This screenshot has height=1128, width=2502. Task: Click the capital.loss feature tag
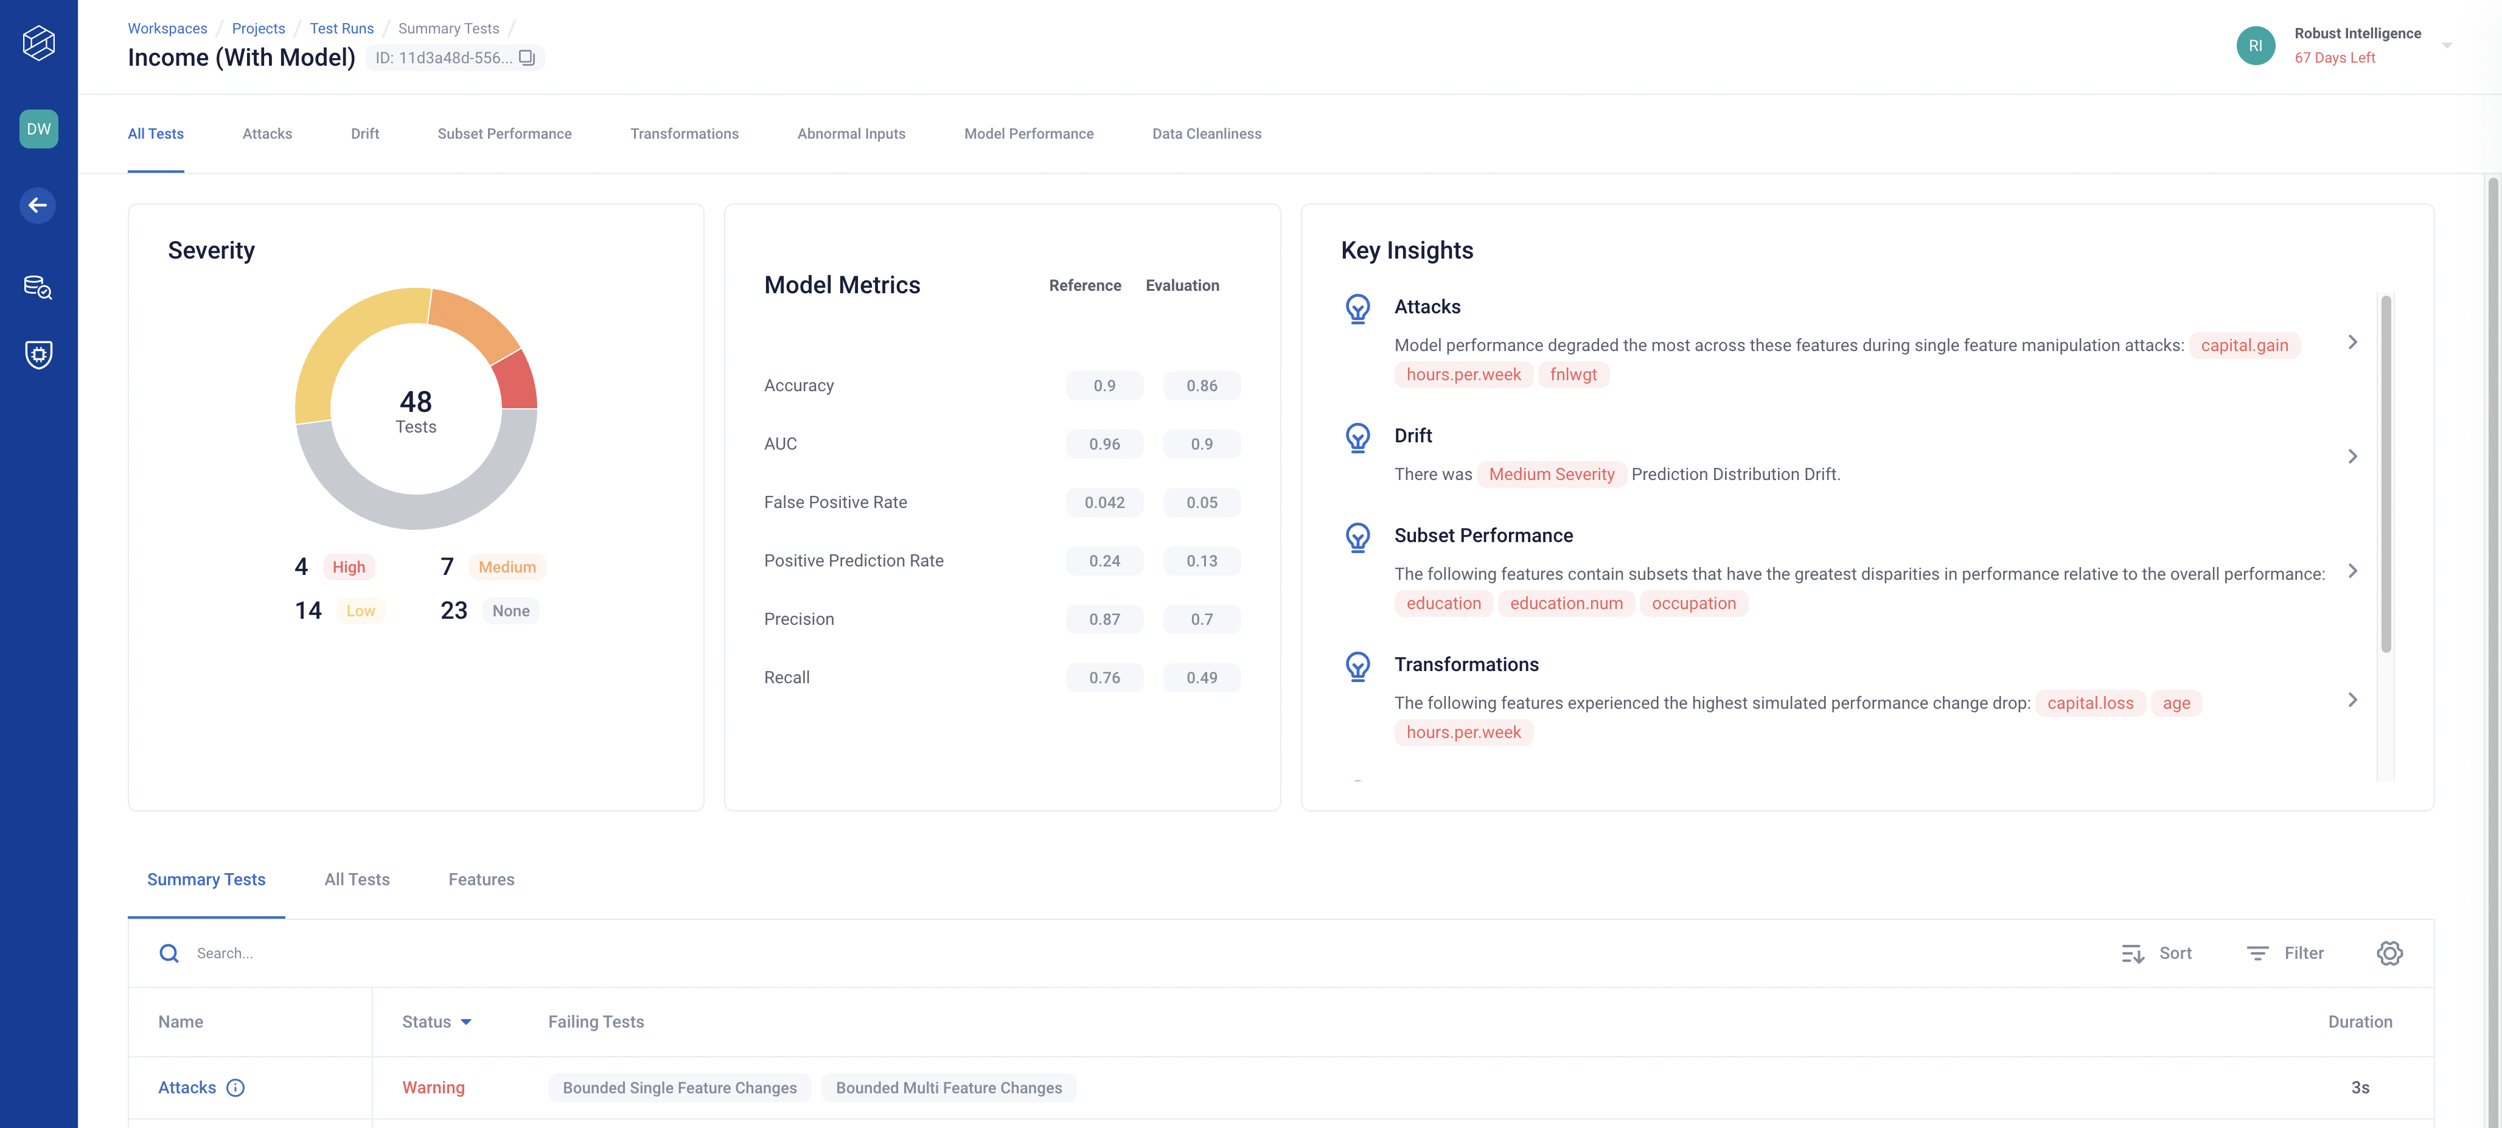pos(2090,703)
